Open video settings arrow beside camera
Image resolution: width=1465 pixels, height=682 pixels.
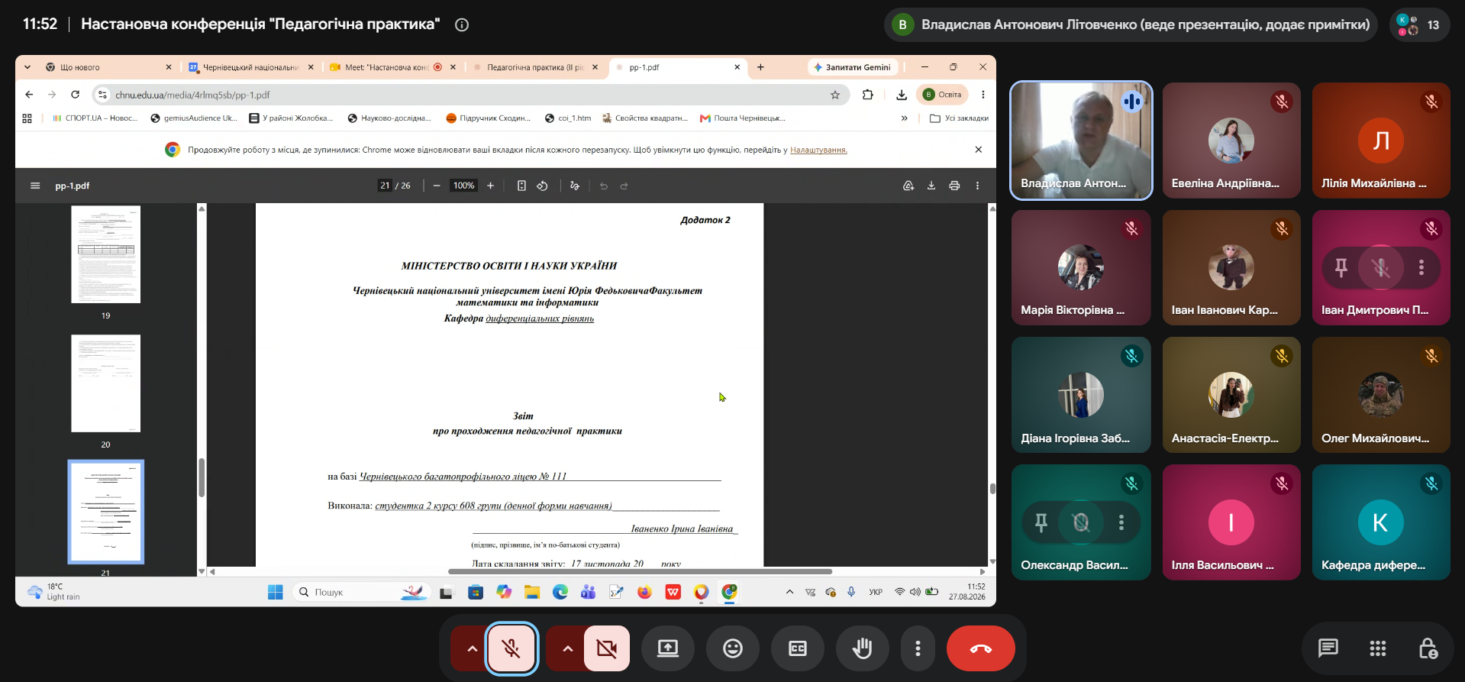567,648
